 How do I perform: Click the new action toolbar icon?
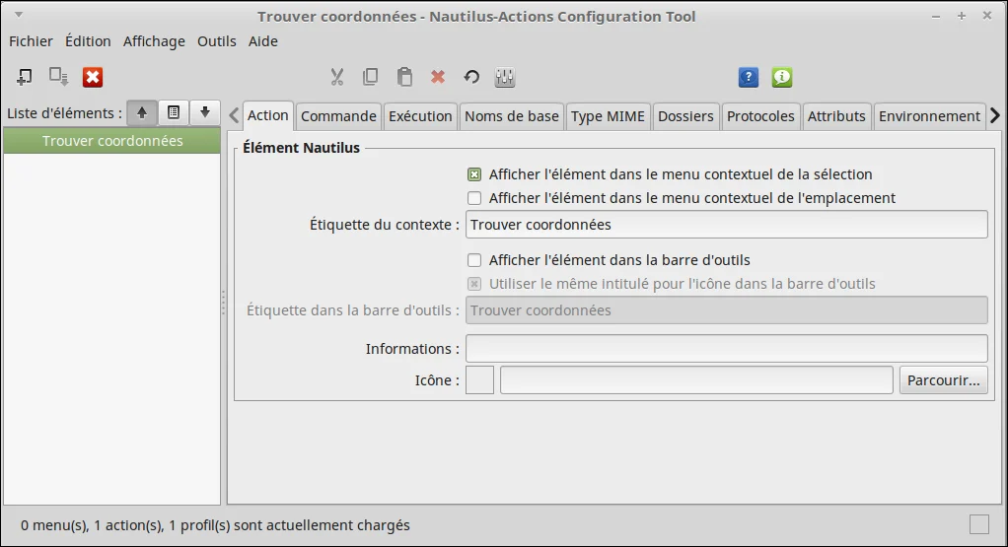pos(25,77)
